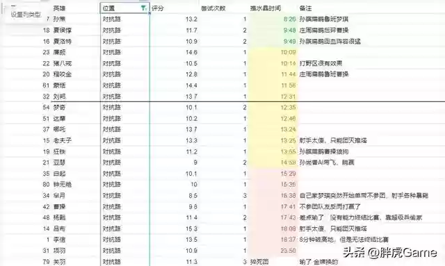Select score 9 in 亚瑟 row
The height and width of the screenshot is (266, 445).
[x=195, y=163]
